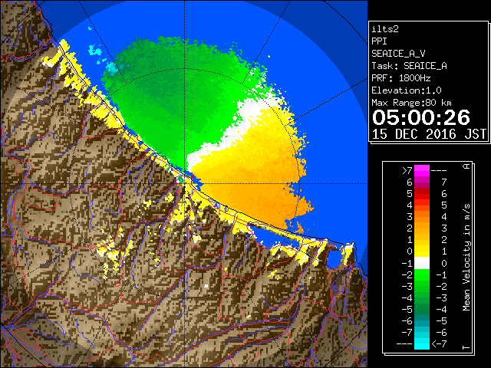Pick the magenta band in the velocity legend

click(x=422, y=171)
